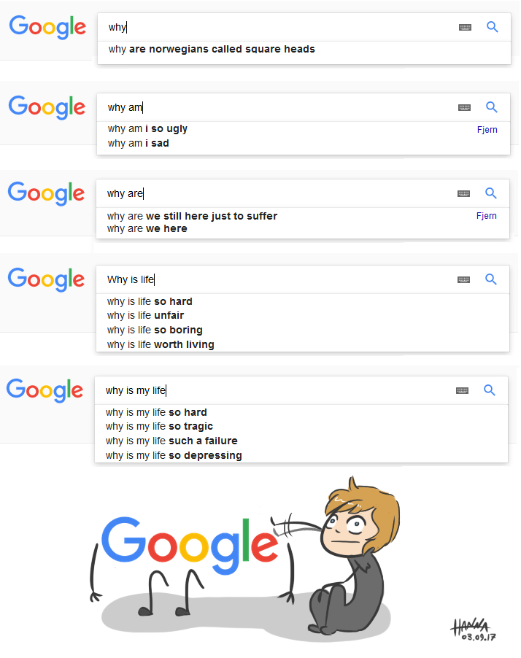Select suggestion 'why are norwegians called square heads'
The width and height of the screenshot is (521, 658).
(212, 50)
